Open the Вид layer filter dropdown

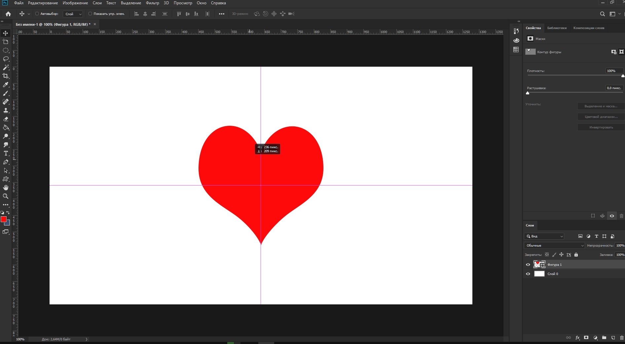tap(544, 236)
